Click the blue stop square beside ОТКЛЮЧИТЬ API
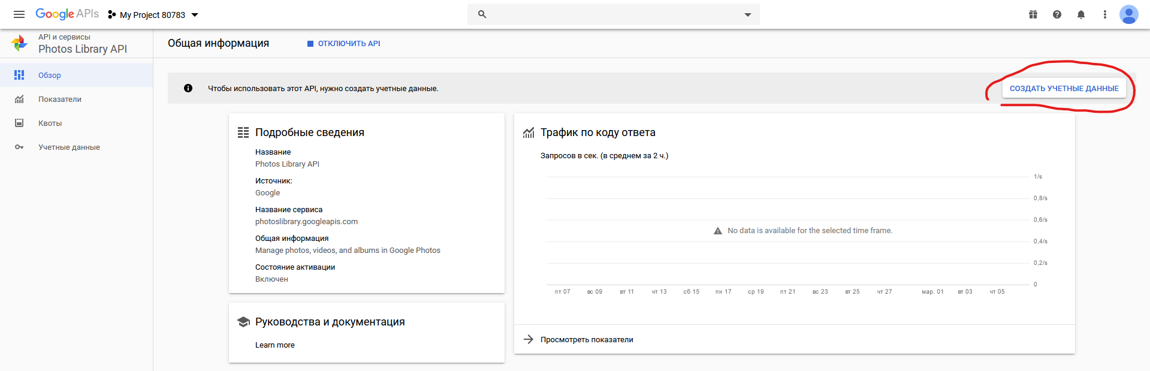This screenshot has width=1150, height=371. click(310, 44)
